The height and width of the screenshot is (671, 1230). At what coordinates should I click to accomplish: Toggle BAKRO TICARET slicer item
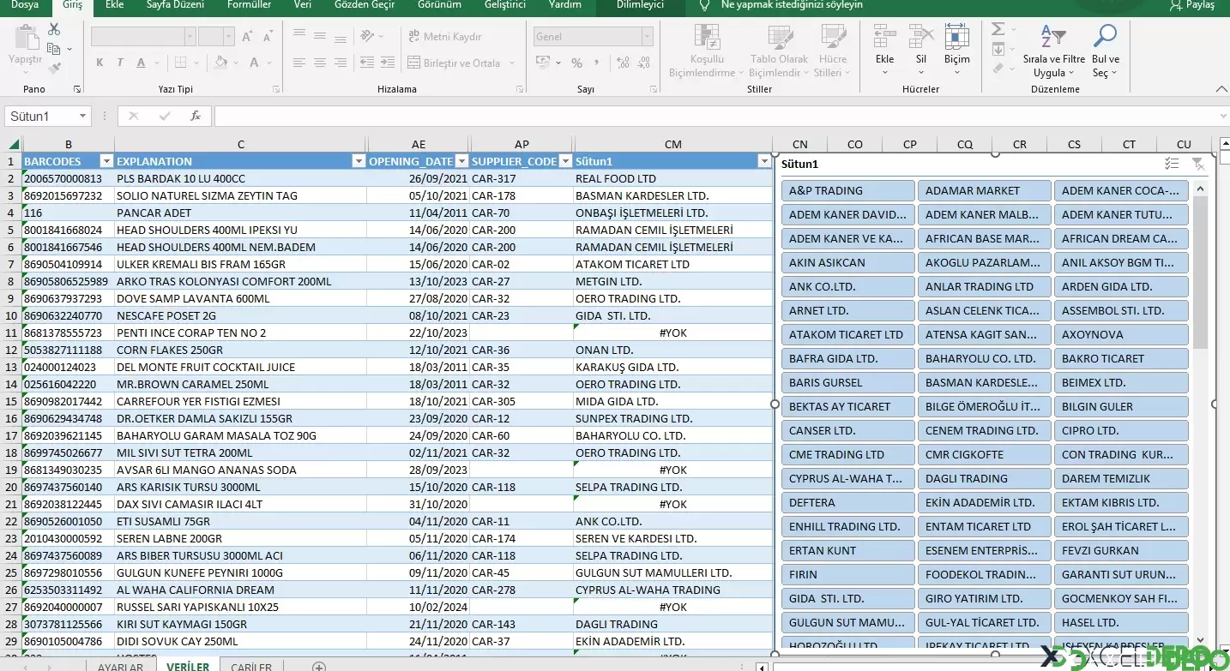[1121, 358]
